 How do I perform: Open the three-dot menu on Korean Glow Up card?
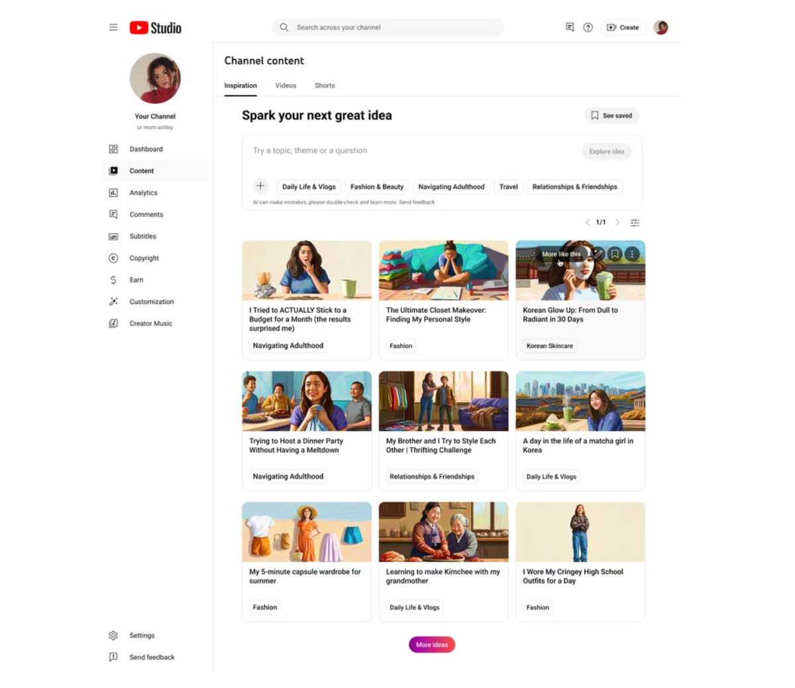coord(633,254)
